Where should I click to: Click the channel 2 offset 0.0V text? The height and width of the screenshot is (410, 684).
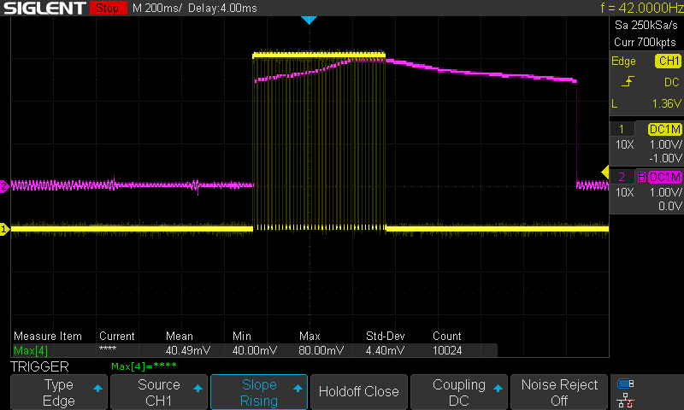coord(670,206)
